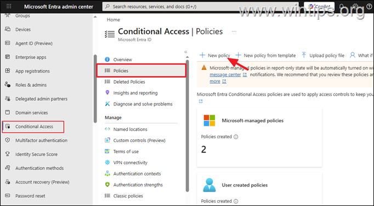The width and height of the screenshot is (374, 206).
Task: Open Deleted Policies
Action: click(129, 82)
